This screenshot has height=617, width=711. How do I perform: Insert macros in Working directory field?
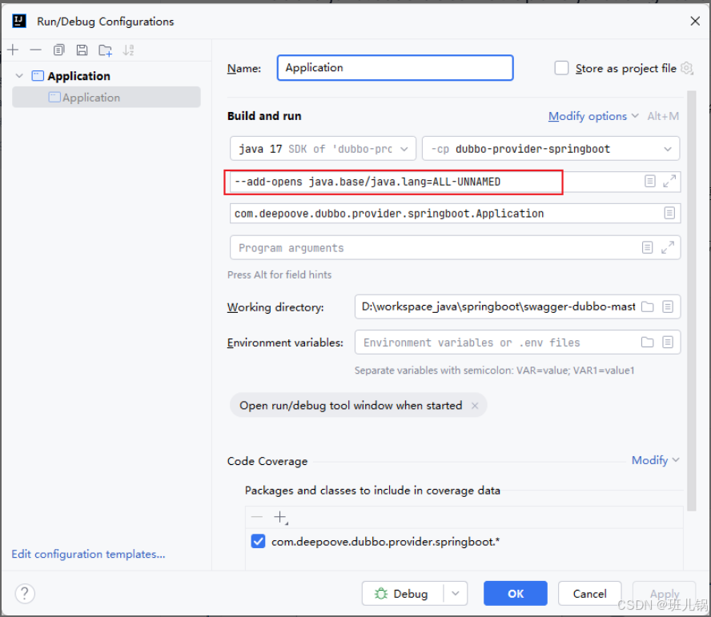coord(668,307)
